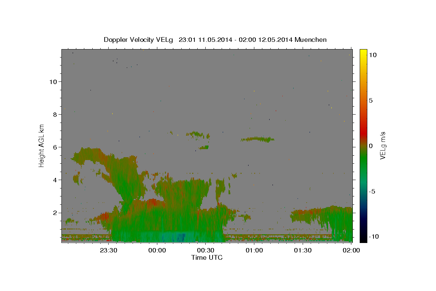Click the 00:30 time tick label
The image size is (436, 291).
[206, 250]
